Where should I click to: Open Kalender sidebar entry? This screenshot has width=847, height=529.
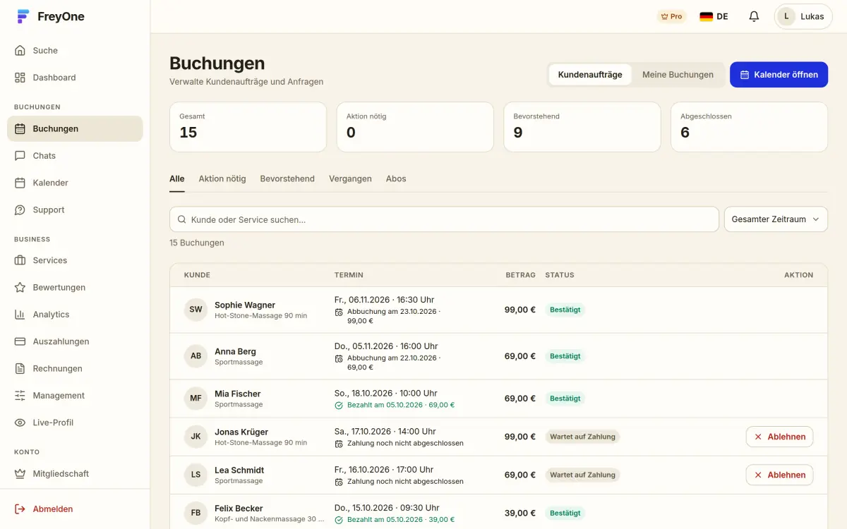pyautogui.click(x=75, y=183)
